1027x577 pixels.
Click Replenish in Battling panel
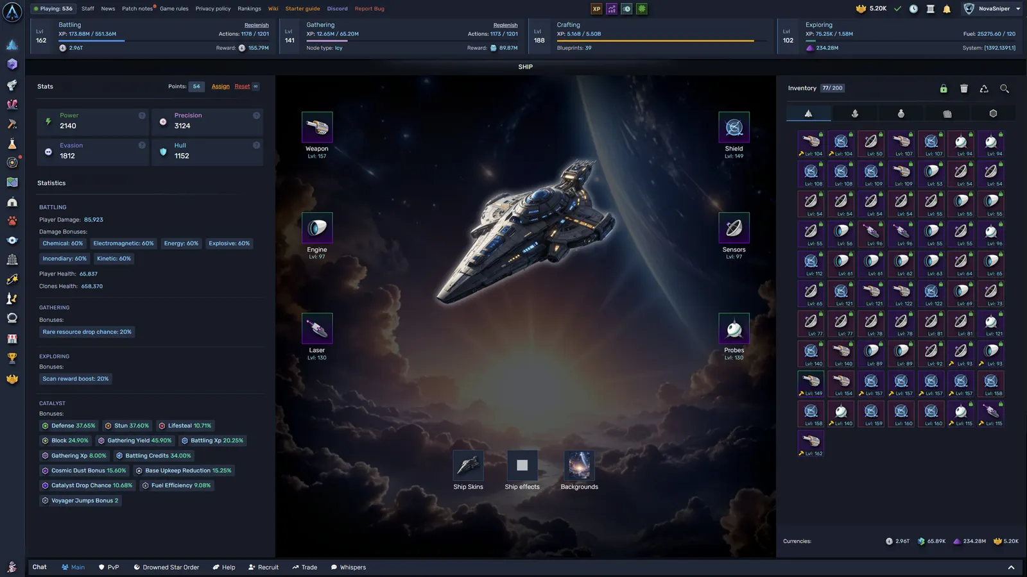pyautogui.click(x=257, y=25)
